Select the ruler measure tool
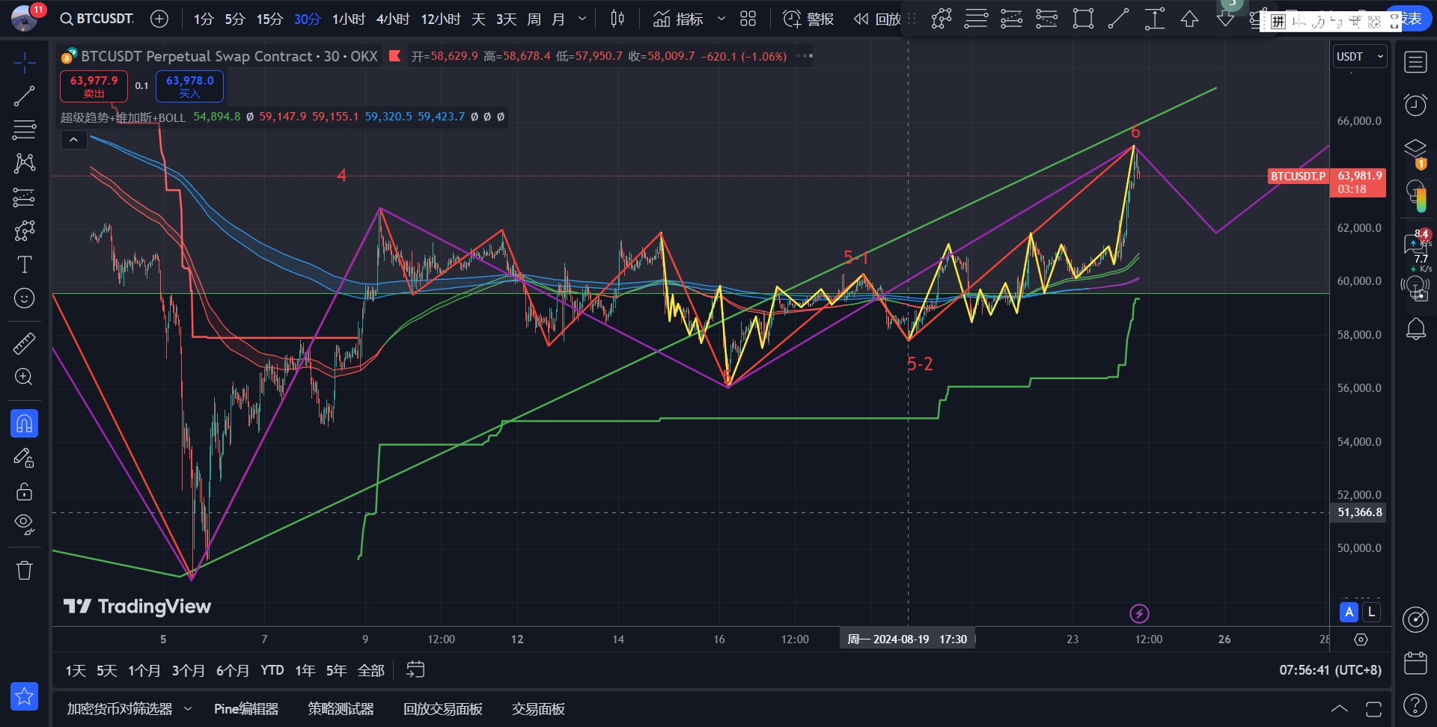Viewport: 1437px width, 727px height. pyautogui.click(x=24, y=343)
